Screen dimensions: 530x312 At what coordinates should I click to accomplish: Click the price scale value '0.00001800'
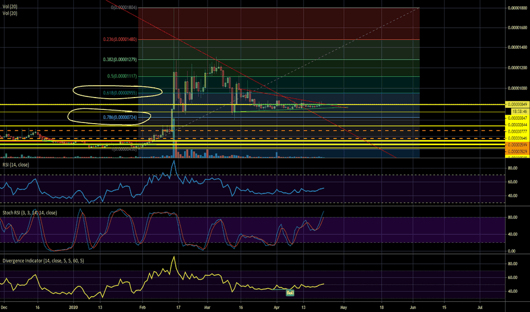click(517, 8)
